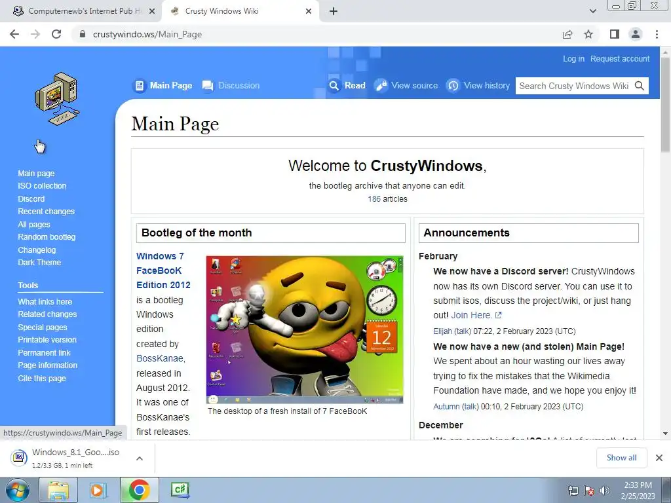Viewport: 671px width, 503px height.
Task: Close the Computernewb's Internet Pub tab
Action: (152, 11)
